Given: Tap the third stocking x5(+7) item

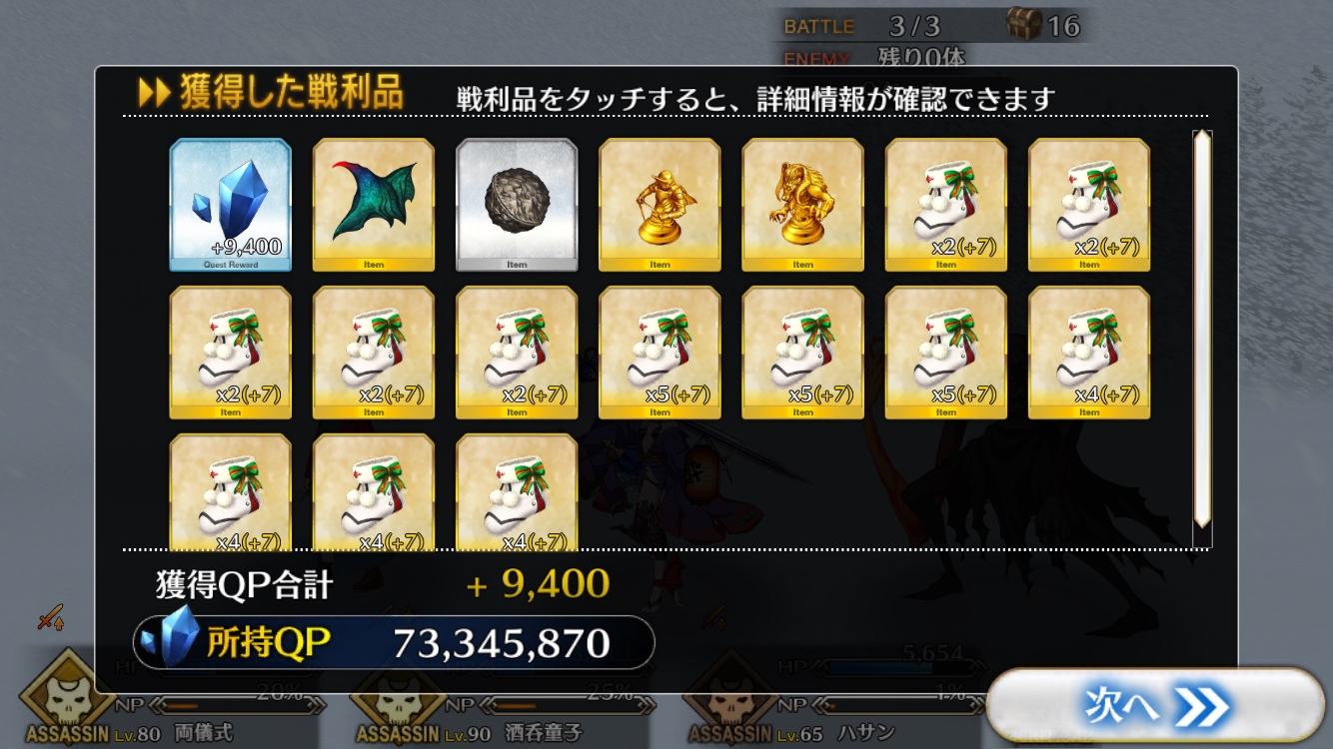Looking at the screenshot, I should (946, 353).
